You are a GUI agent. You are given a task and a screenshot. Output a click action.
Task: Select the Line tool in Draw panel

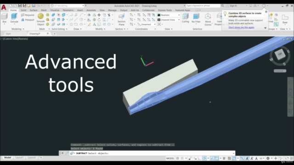pos(76,20)
